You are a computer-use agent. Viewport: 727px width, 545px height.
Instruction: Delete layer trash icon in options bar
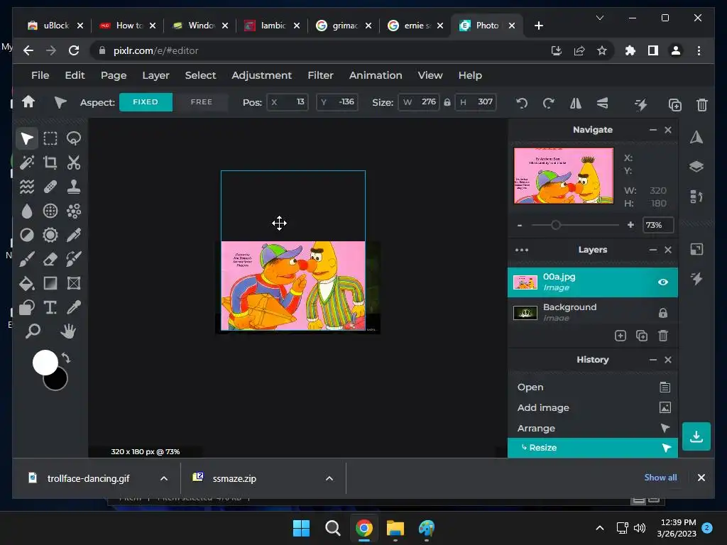tap(702, 105)
